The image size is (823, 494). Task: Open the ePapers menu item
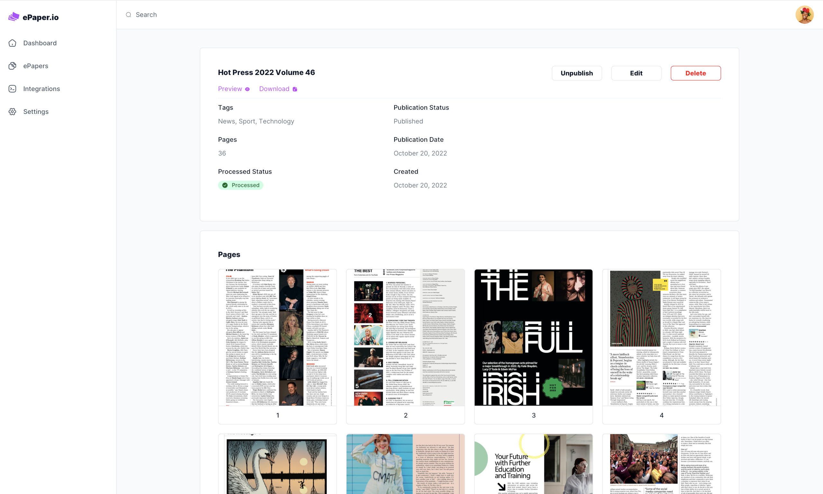[x=36, y=66]
